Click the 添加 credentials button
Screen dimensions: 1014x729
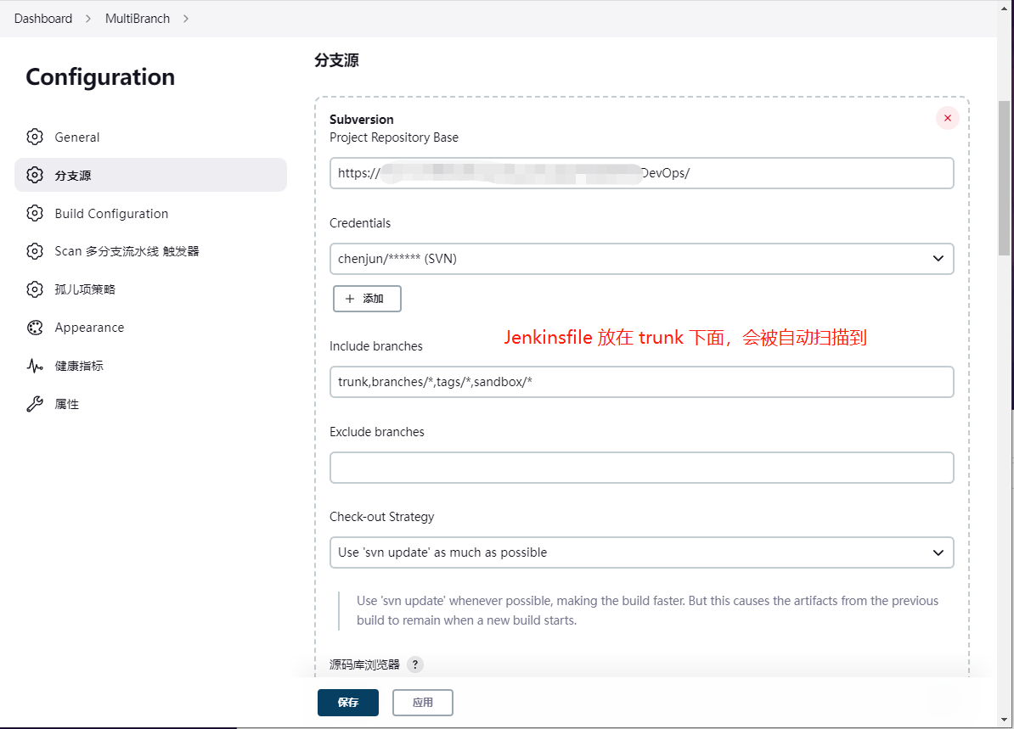click(x=367, y=299)
